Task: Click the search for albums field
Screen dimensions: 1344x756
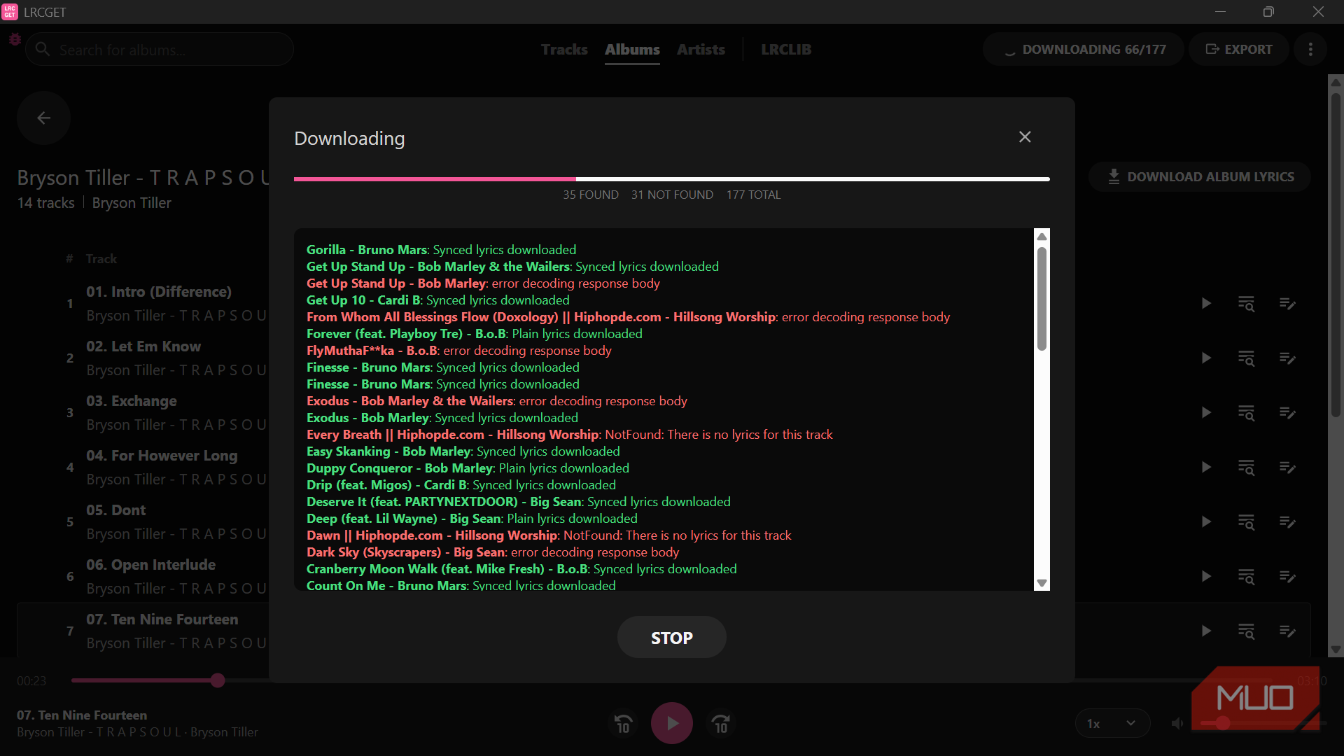Action: [160, 50]
